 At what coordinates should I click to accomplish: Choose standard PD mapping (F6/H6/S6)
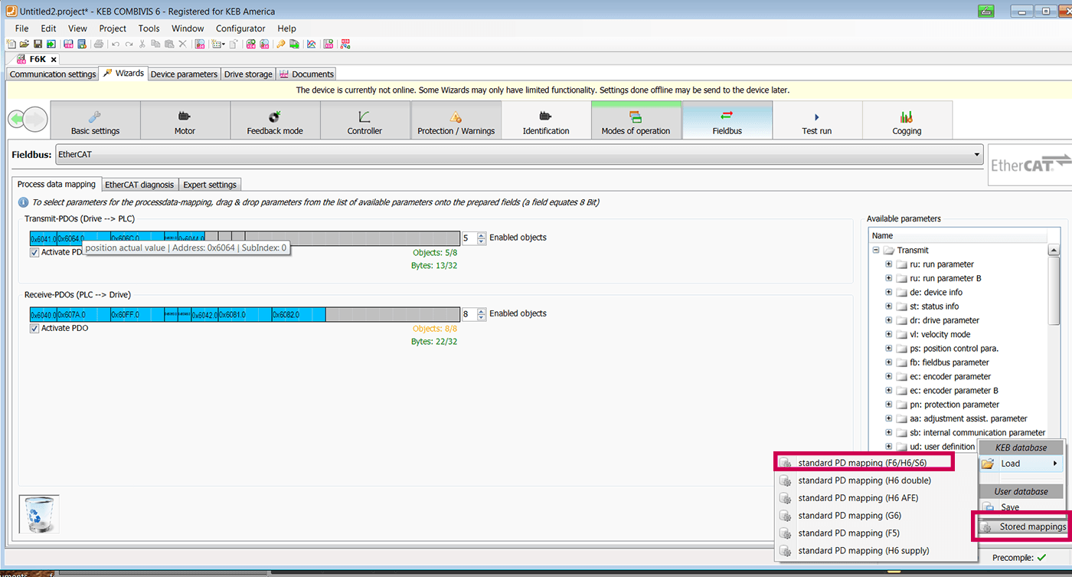click(x=863, y=463)
